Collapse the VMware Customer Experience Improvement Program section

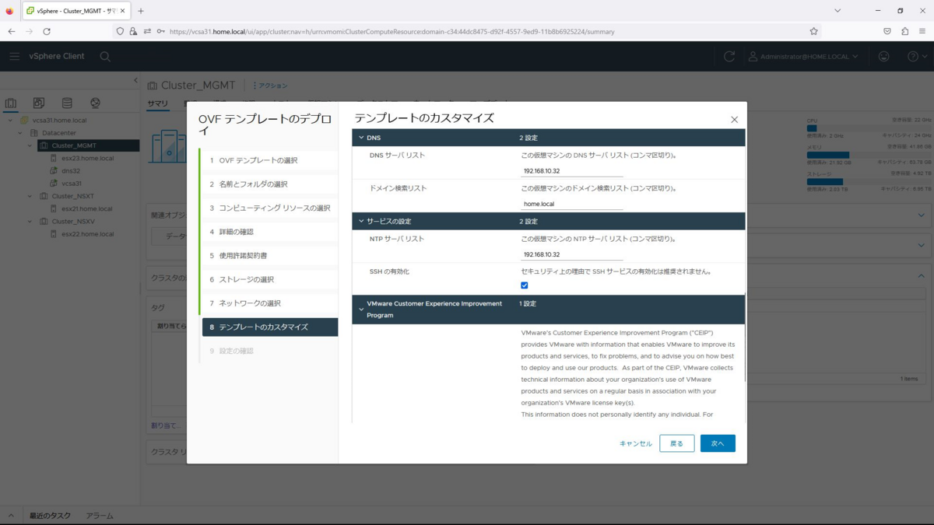(x=361, y=310)
